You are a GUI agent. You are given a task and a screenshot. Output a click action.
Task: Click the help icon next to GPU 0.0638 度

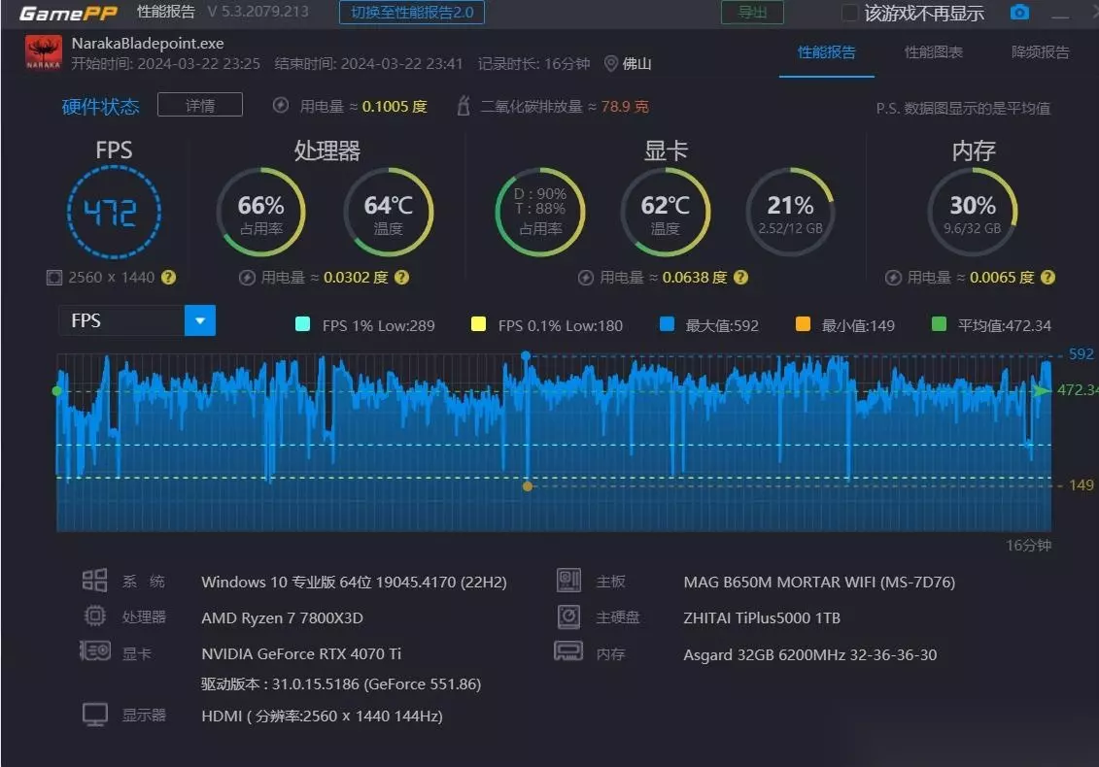point(740,278)
